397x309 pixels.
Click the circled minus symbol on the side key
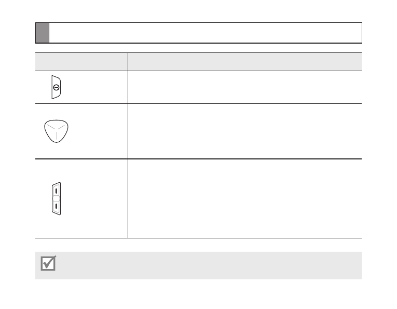pos(56,87)
